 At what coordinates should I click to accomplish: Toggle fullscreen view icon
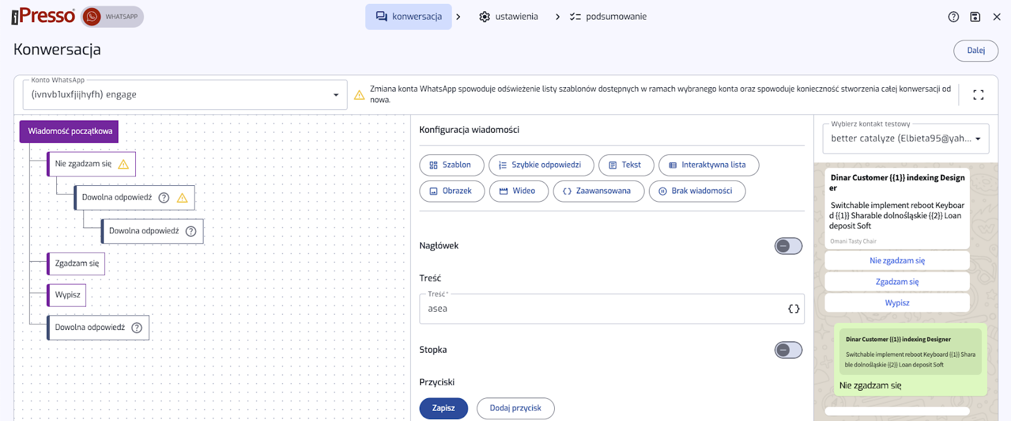(x=978, y=95)
